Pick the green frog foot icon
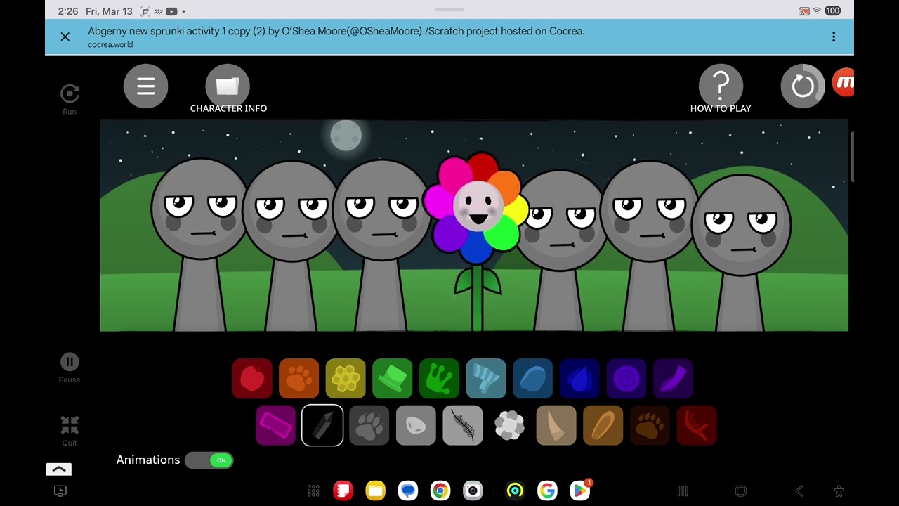 439,378
